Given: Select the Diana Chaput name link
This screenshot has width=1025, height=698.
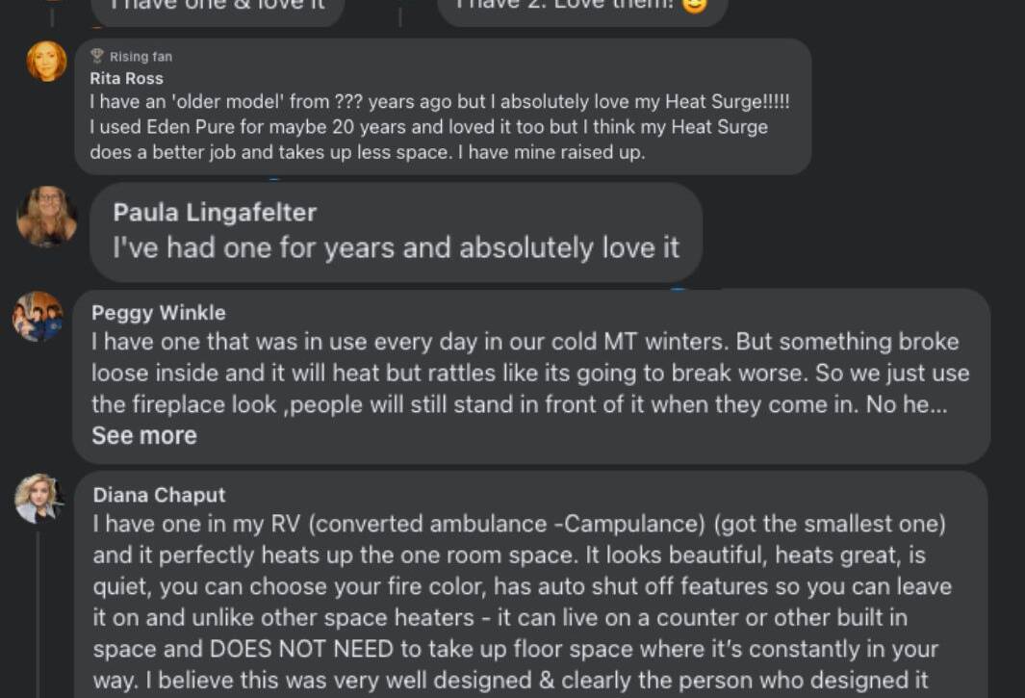Looking at the screenshot, I should [159, 495].
